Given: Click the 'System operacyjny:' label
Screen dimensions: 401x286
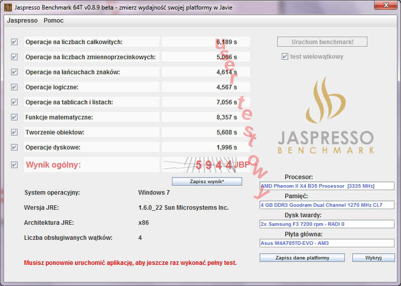Looking at the screenshot, I should click(52, 193).
